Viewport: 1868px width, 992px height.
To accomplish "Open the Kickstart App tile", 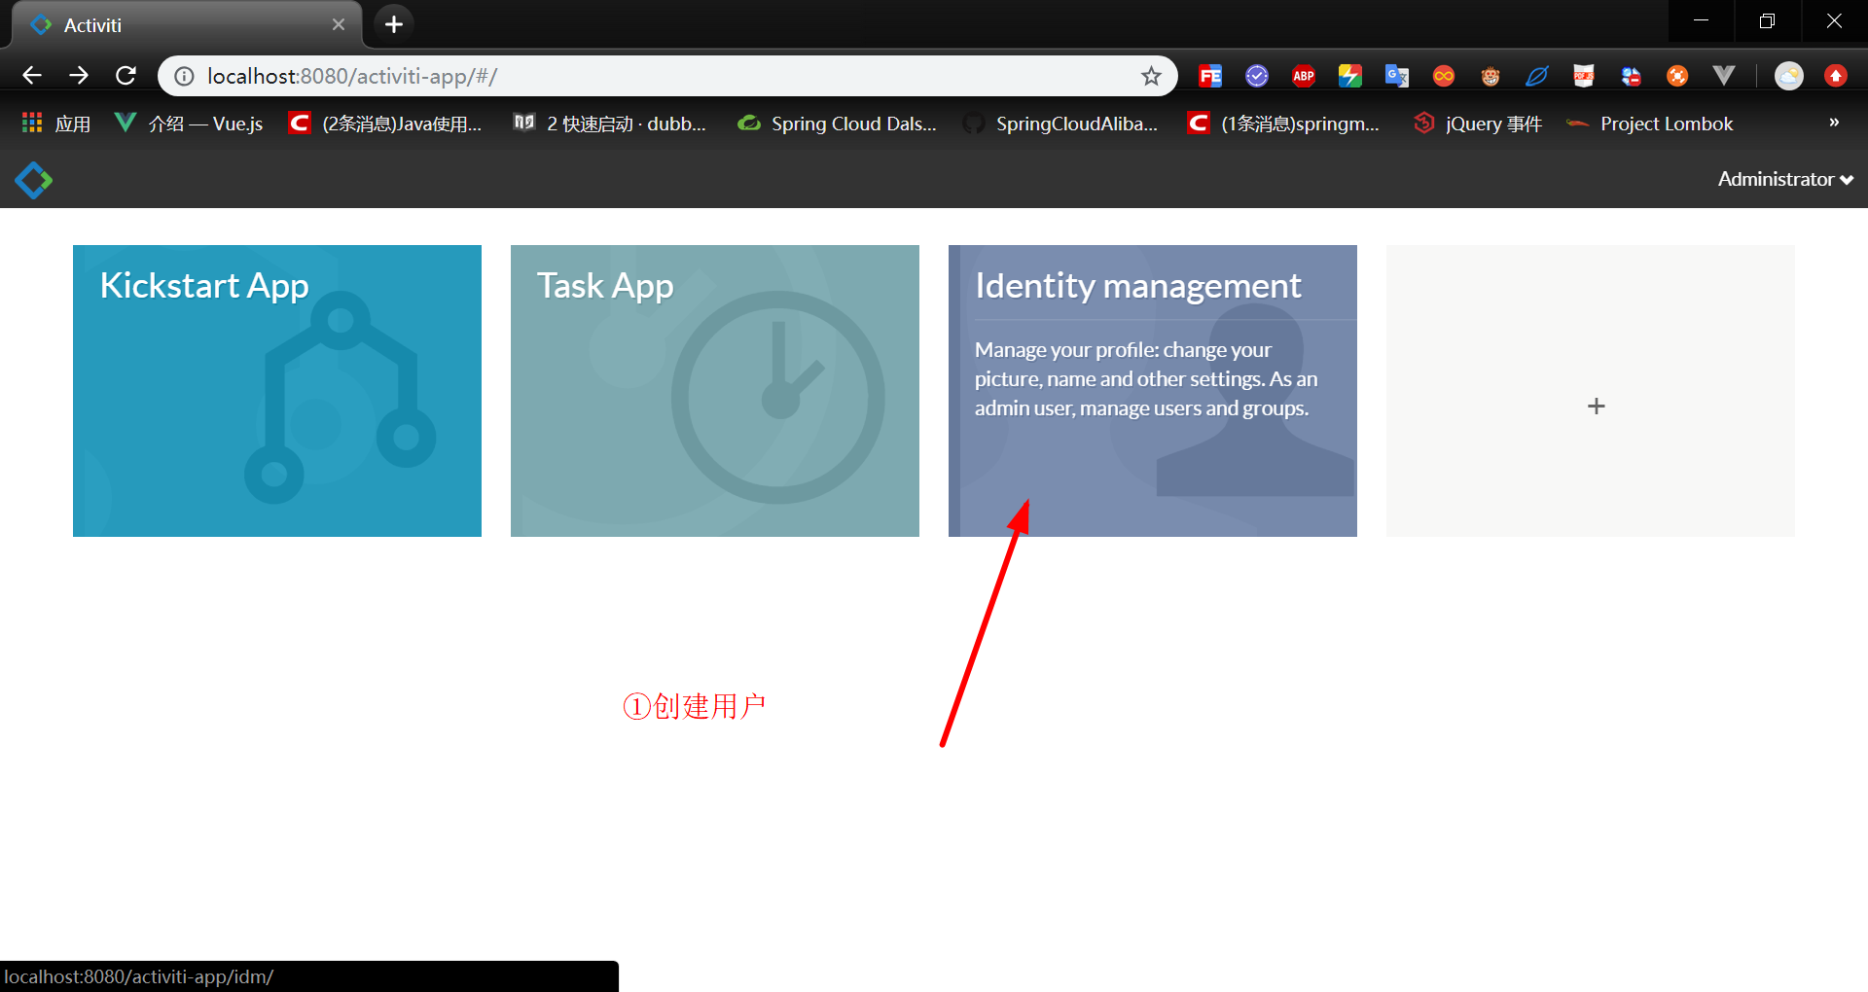I will [277, 391].
